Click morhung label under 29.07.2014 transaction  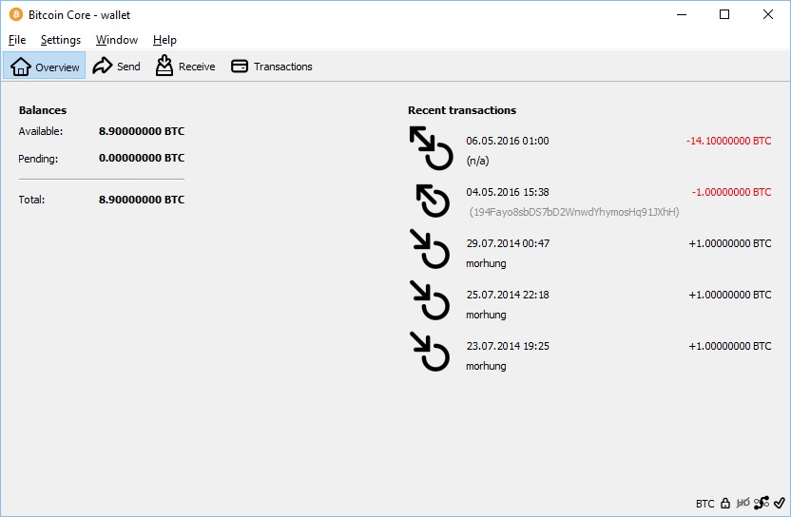pyautogui.click(x=486, y=263)
